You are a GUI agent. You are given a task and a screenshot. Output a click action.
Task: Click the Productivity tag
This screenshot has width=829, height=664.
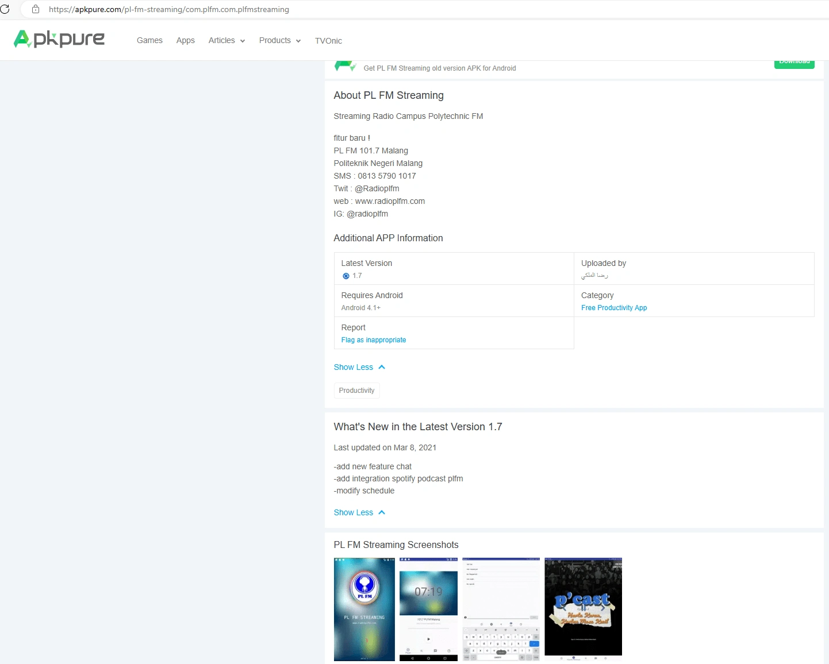pyautogui.click(x=356, y=391)
